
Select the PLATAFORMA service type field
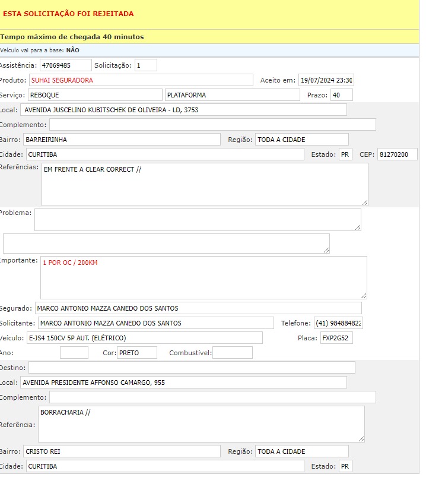(x=232, y=95)
